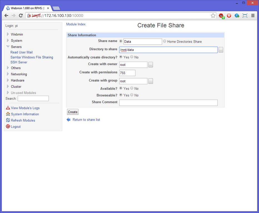The height and width of the screenshot is (213, 259).
Task: Expand the Networking category
Action: tap(8, 74)
